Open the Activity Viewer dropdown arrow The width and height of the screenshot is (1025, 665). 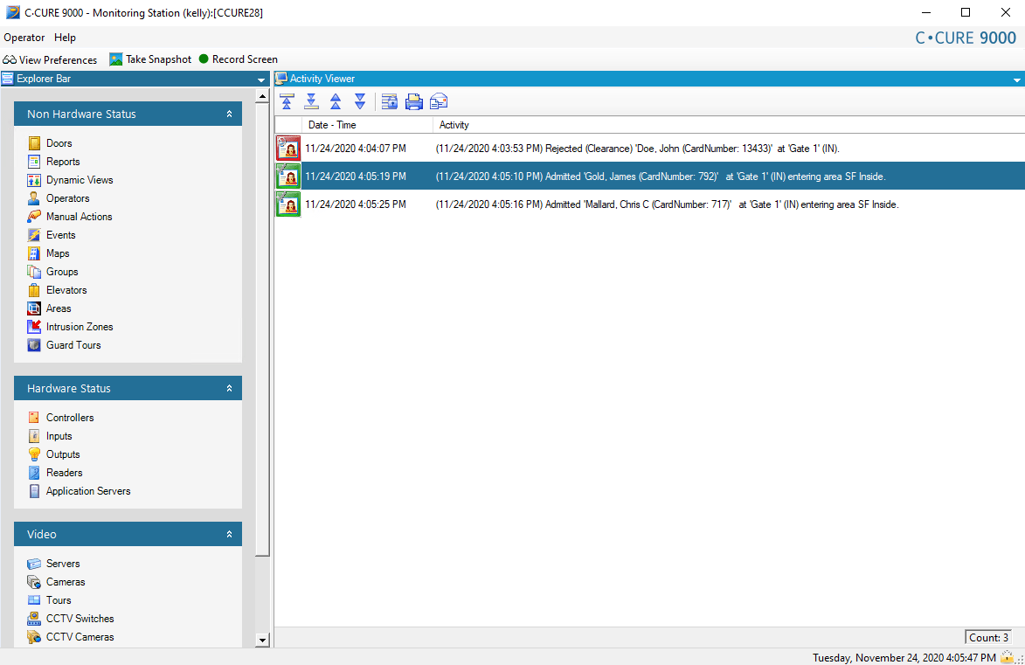point(1016,80)
